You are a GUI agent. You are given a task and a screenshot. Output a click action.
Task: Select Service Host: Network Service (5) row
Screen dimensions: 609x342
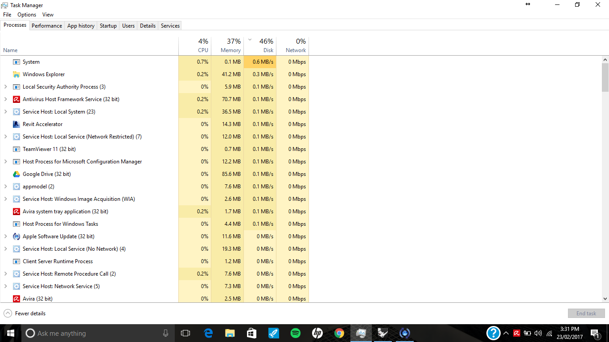click(x=154, y=286)
